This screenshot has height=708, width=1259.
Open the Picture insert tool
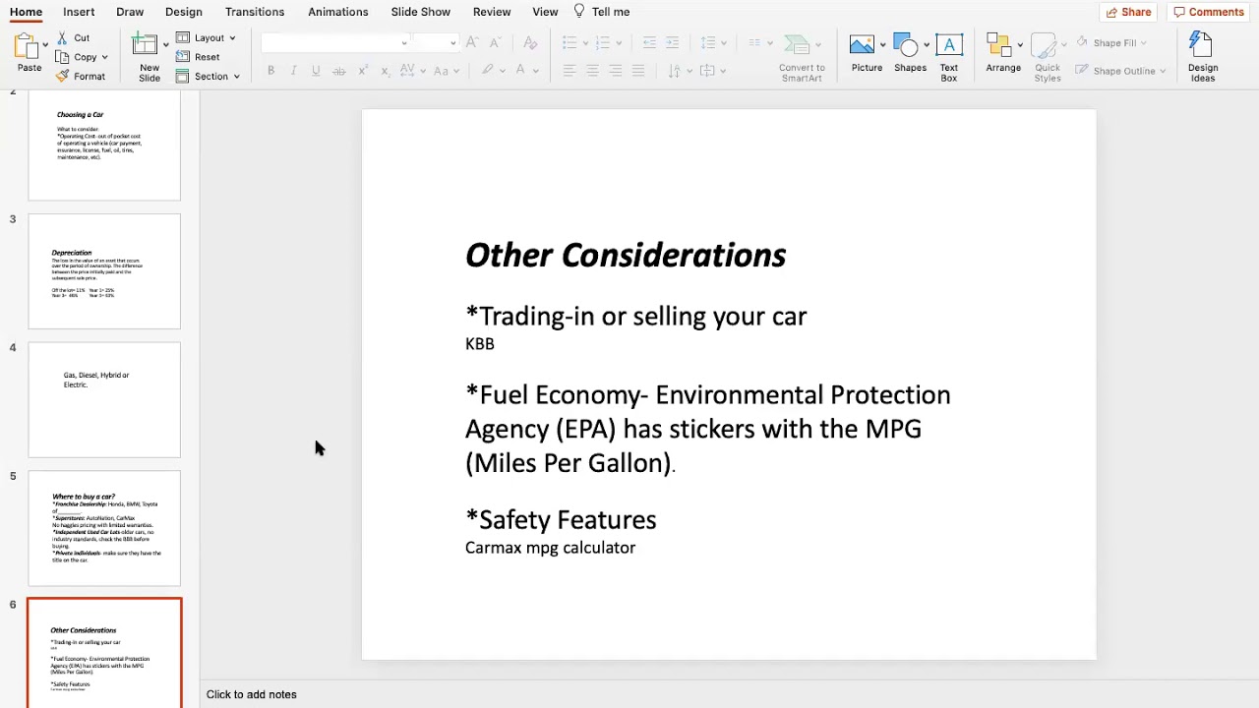click(x=866, y=54)
